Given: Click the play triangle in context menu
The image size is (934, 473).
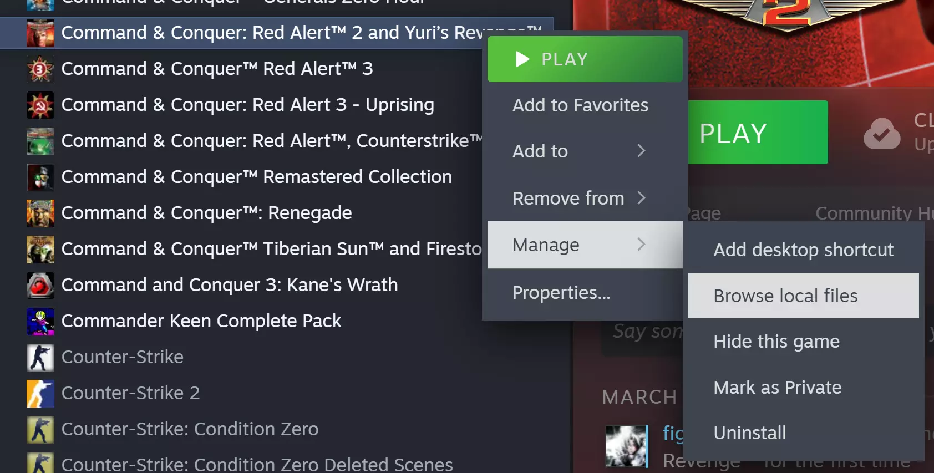Looking at the screenshot, I should click(522, 59).
